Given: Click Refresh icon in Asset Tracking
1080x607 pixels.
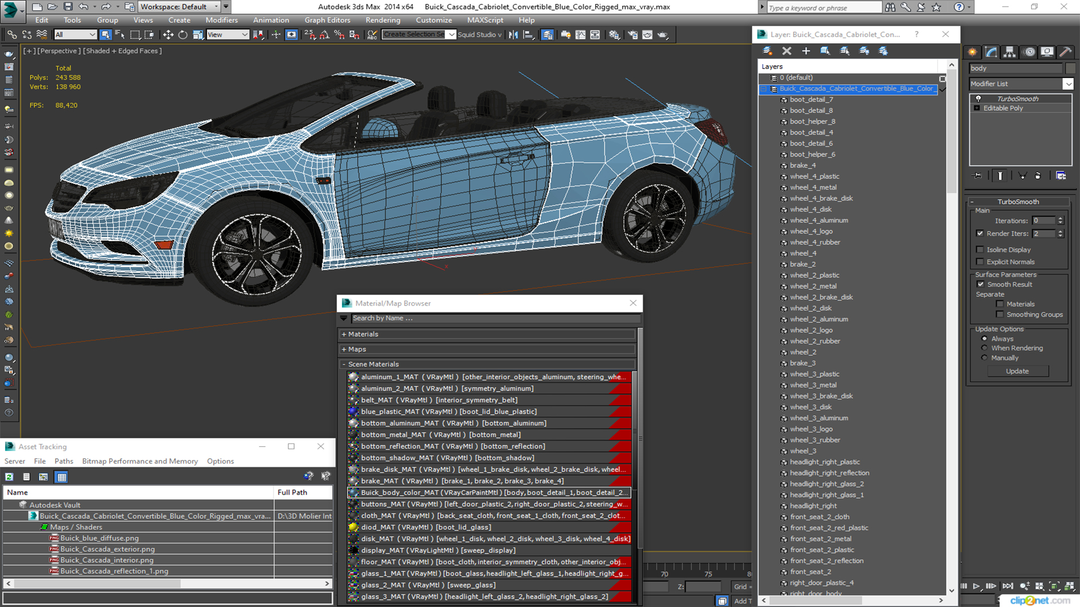Looking at the screenshot, I should tap(9, 477).
